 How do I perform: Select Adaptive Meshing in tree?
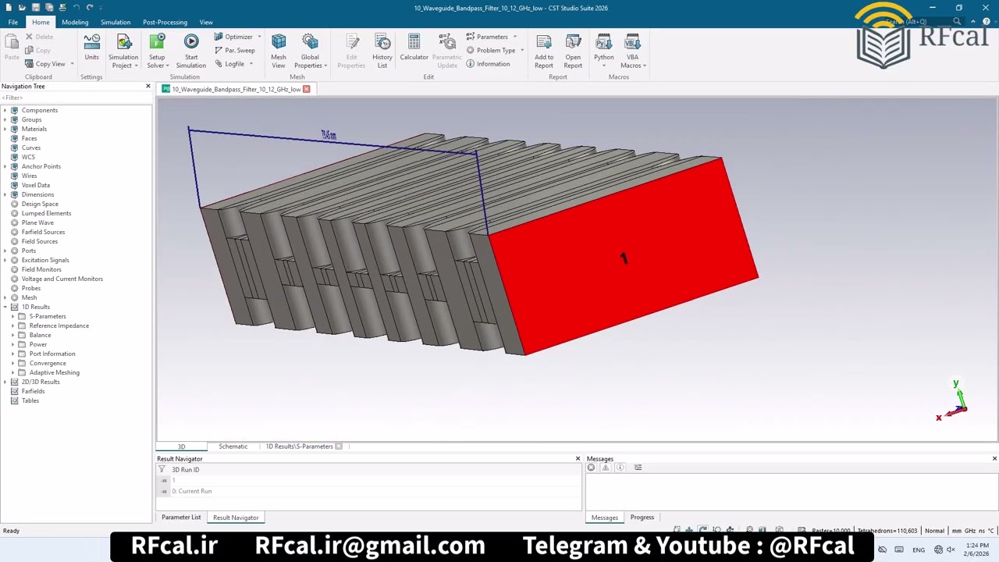tap(55, 372)
